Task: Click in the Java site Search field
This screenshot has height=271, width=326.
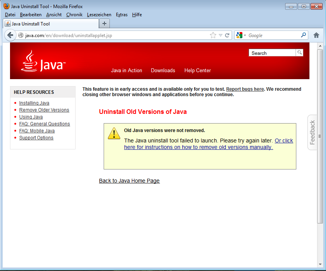Action: pos(272,53)
